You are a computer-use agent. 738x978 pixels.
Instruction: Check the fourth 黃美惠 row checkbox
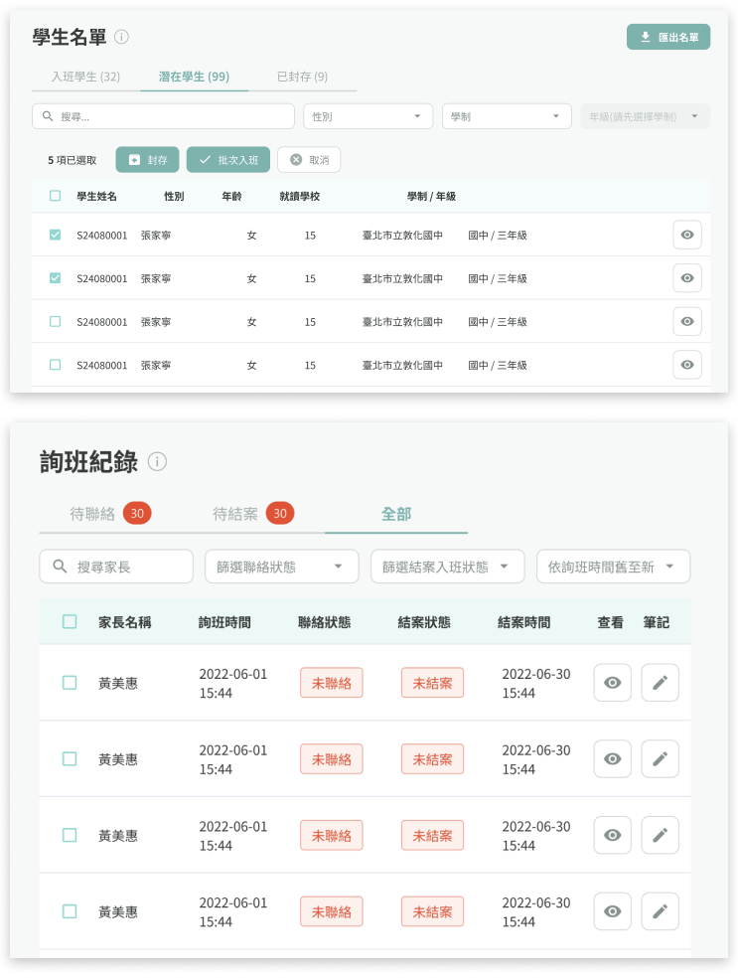pyautogui.click(x=70, y=911)
